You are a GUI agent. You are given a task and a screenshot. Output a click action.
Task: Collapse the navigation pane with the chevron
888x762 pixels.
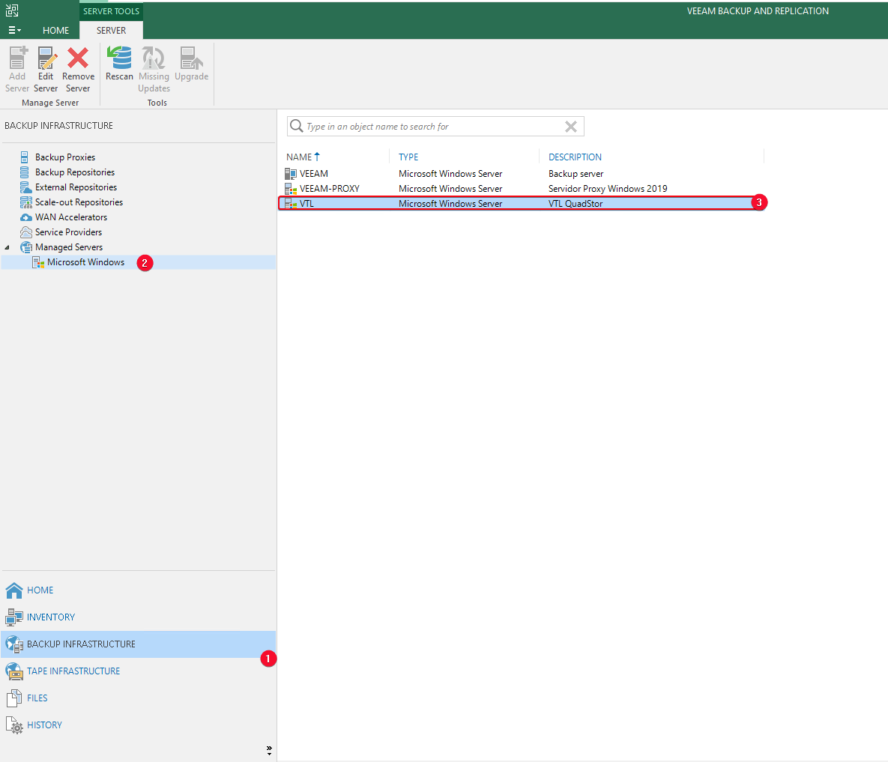pos(268,749)
